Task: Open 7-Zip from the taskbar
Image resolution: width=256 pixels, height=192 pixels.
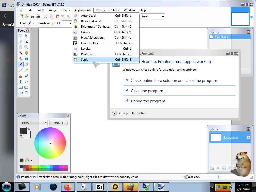Action: (99, 187)
